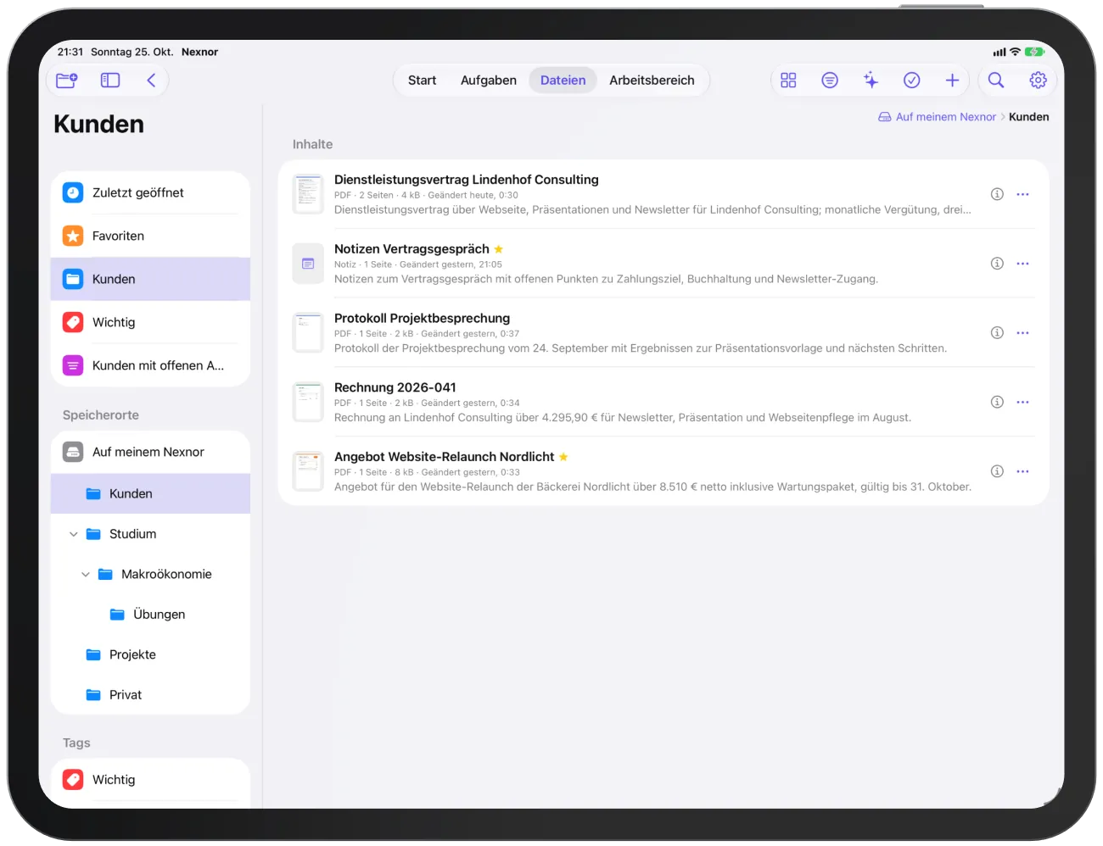Screen dimensions: 1103x846
Task: Open the note titled Notizen Vertragsgespräch
Action: [412, 249]
